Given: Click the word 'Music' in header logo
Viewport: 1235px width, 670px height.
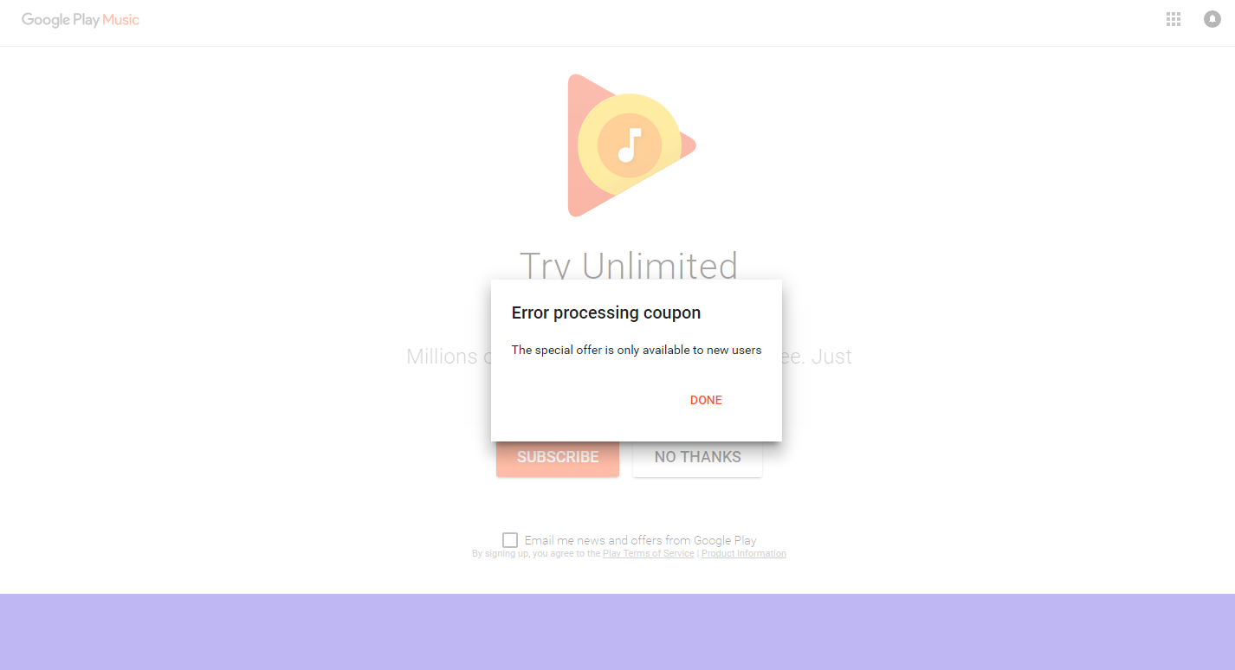Looking at the screenshot, I should pos(120,20).
